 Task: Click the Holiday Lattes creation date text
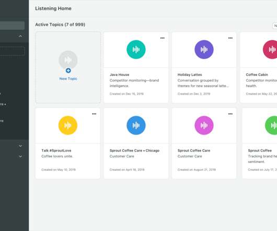point(194,94)
